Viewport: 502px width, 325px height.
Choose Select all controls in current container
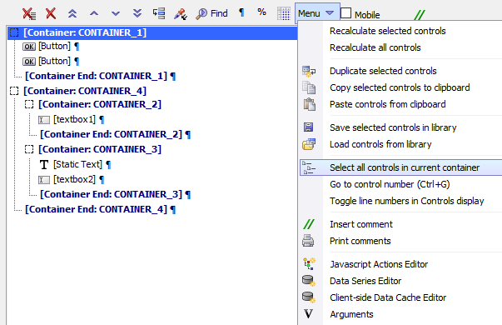point(400,167)
